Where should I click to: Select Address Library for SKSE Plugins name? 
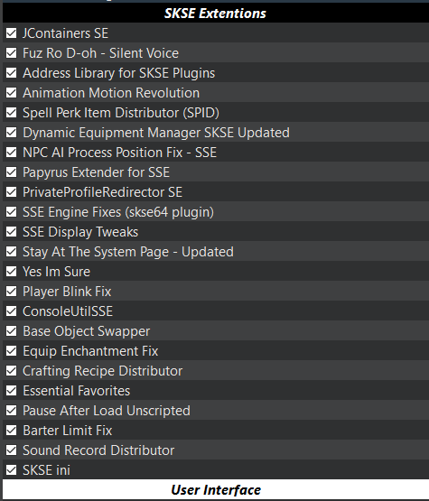point(119,73)
